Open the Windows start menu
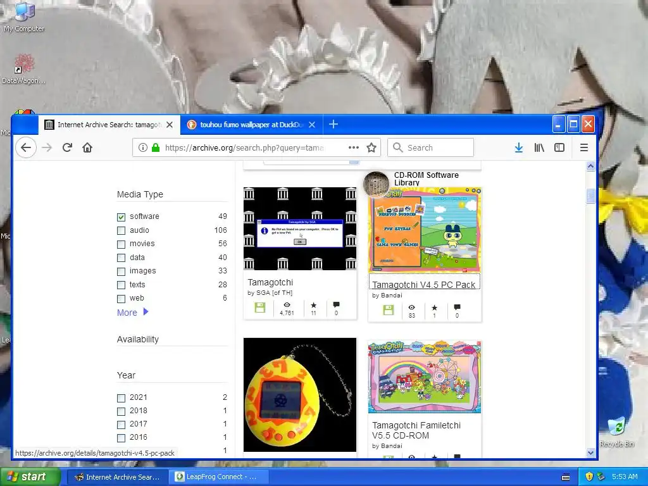The width and height of the screenshot is (648, 486). 30,477
